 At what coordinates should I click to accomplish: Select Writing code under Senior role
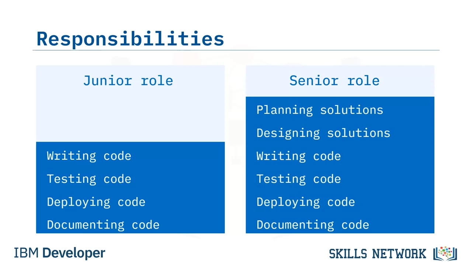(x=298, y=156)
